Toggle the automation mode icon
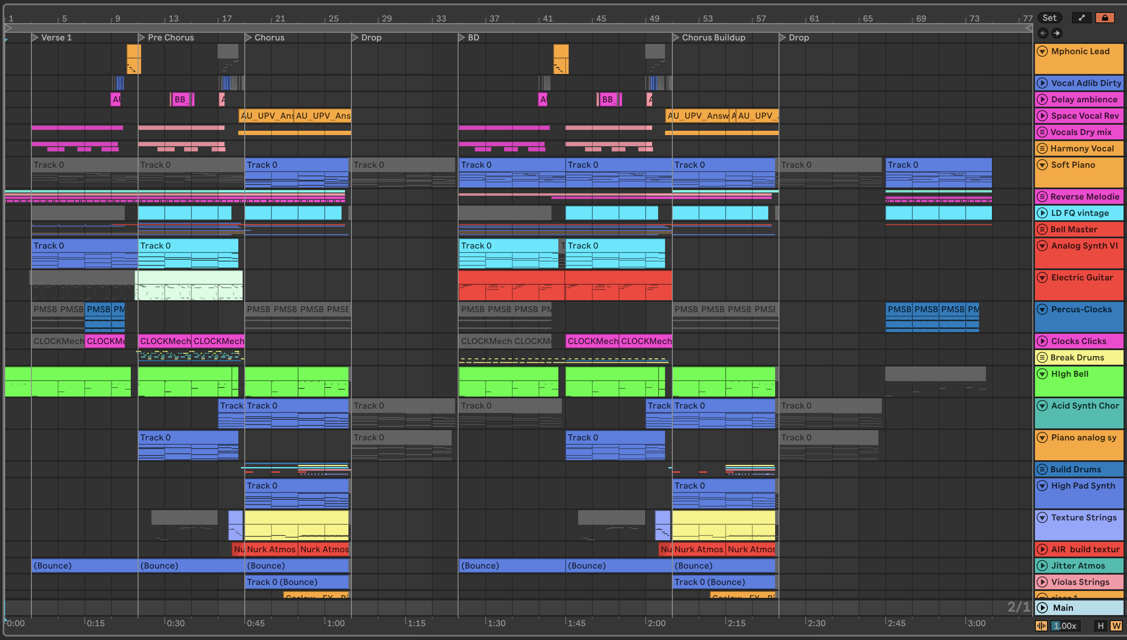This screenshot has height=640, width=1127. point(1081,18)
